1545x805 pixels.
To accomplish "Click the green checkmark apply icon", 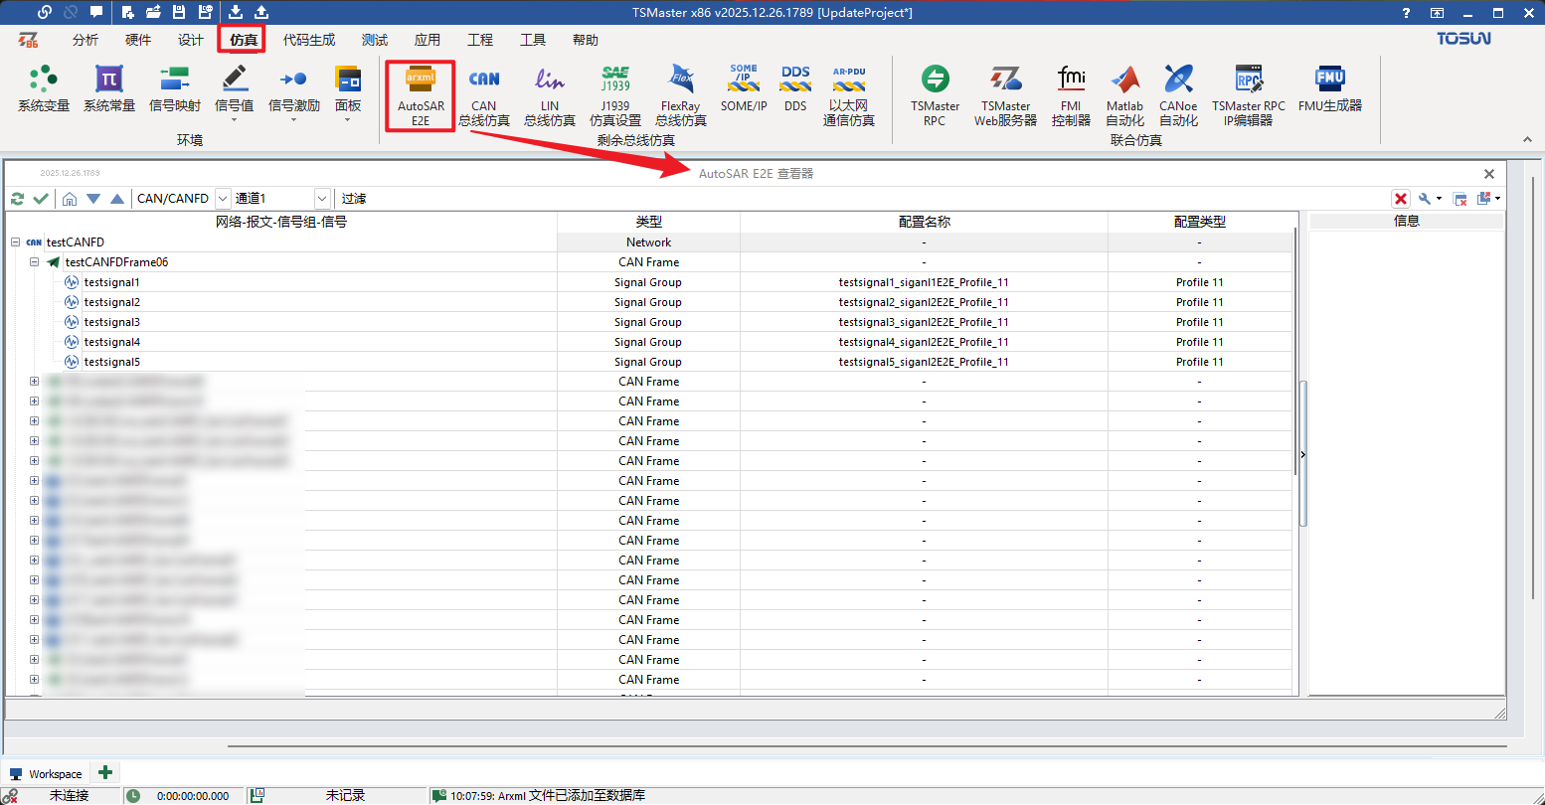I will coord(41,199).
